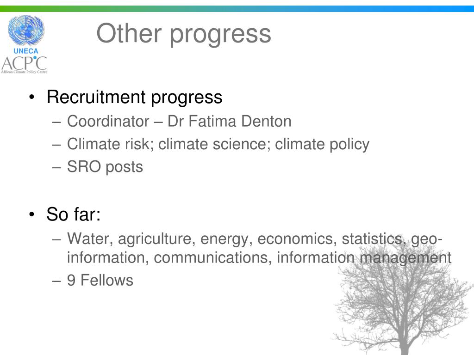The width and height of the screenshot is (474, 355).
Task: Click the Other progress slide title
Action: (x=183, y=34)
